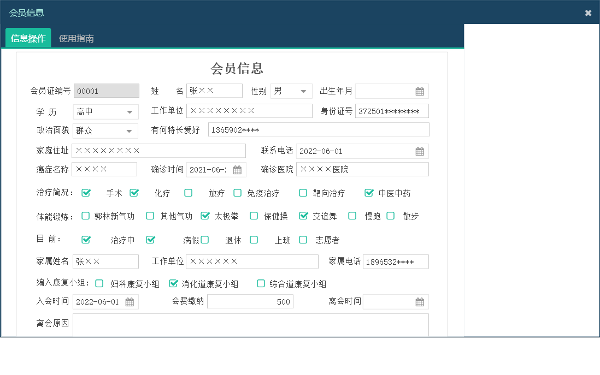Image resolution: width=600 pixels, height=375 pixels.
Task: Open the 入会时间 calendar picker
Action: tap(130, 301)
